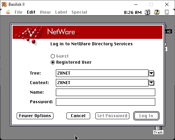Screen dimensions: 175x140
Task: Focus the Password input field
Action: [x=106, y=102]
